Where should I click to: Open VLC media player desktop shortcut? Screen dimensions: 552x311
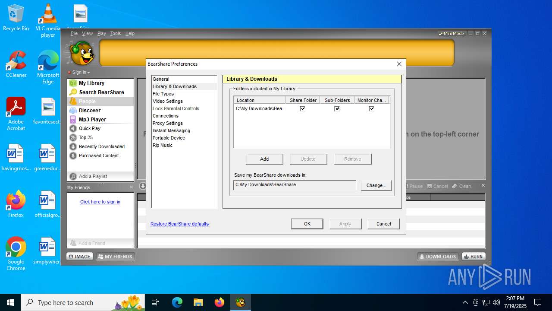coord(48,21)
